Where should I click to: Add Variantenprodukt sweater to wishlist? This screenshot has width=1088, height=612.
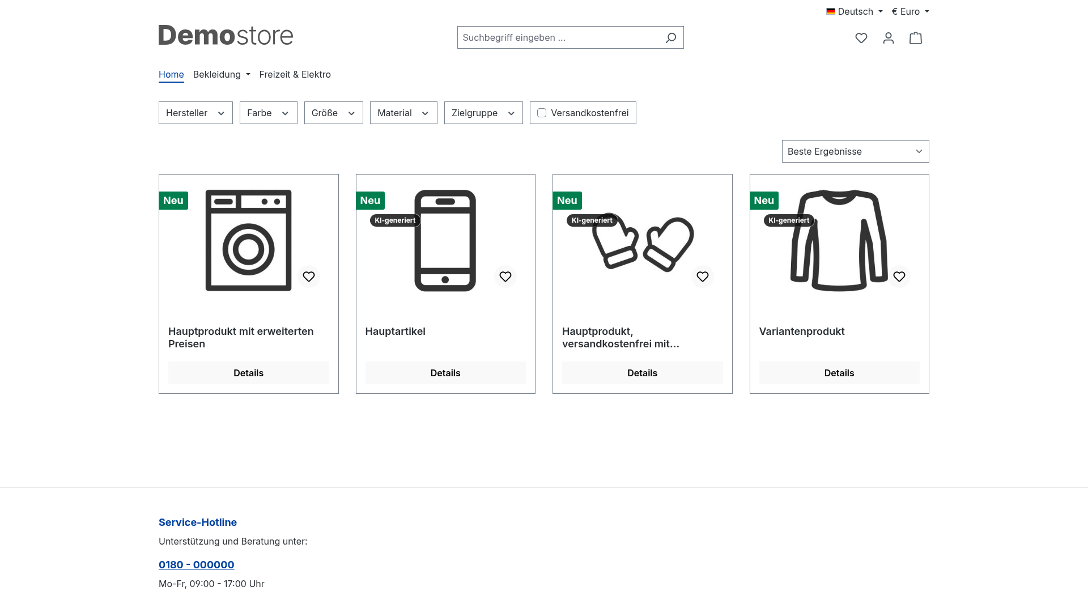pos(899,277)
